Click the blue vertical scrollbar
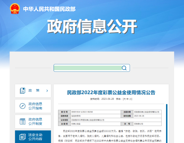The height and width of the screenshot is (143, 184). click(167, 123)
